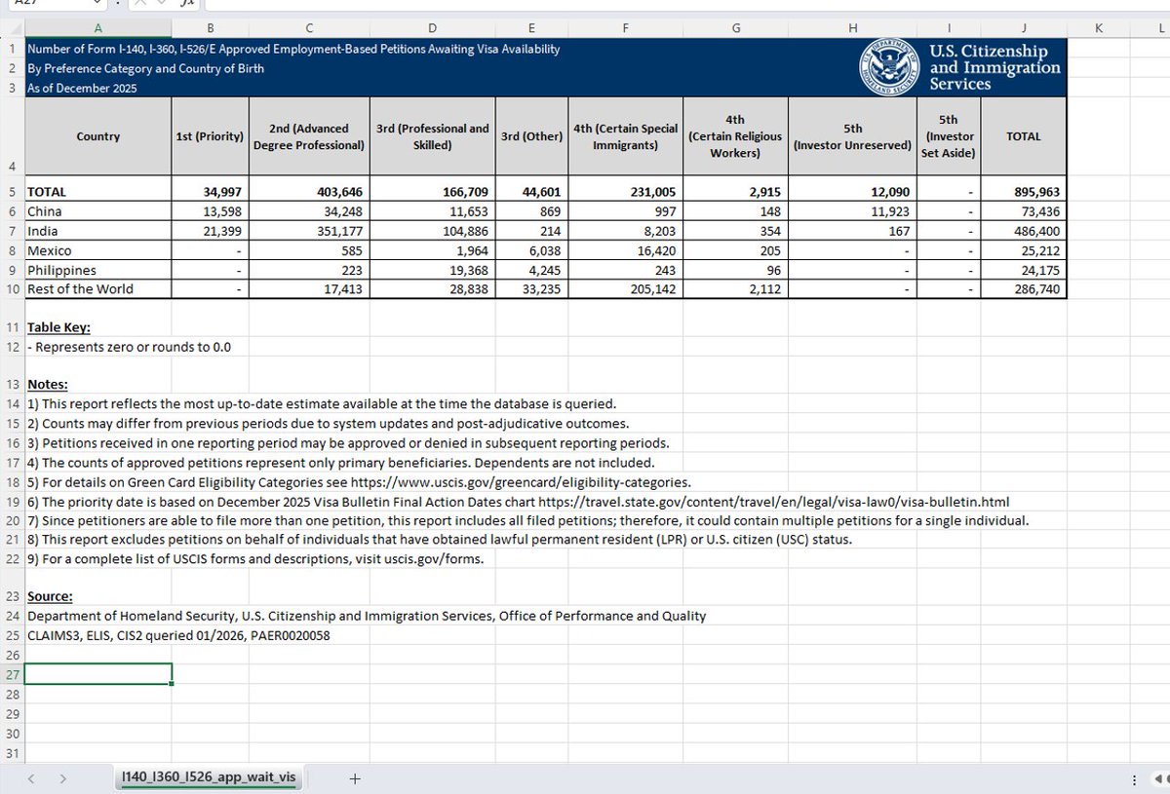
Task: Click Philippines' value 19,368
Action: (x=432, y=270)
